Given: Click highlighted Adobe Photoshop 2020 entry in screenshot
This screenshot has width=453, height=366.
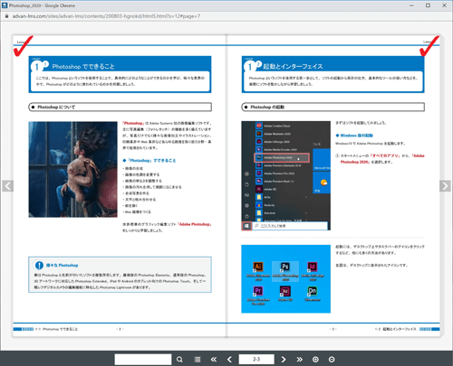Looking at the screenshot, I should (282, 157).
